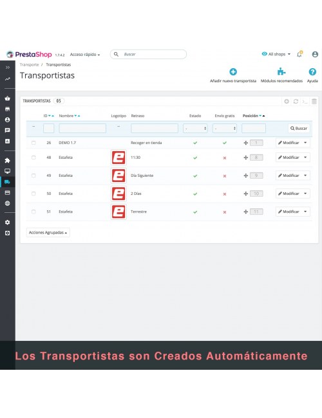
Task: Click the ID column header
Action: click(x=45, y=116)
